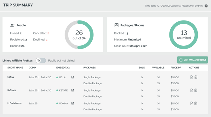The width and height of the screenshot is (211, 117).
Task: Click the Link Affiliate Profile button
Action: (192, 60)
